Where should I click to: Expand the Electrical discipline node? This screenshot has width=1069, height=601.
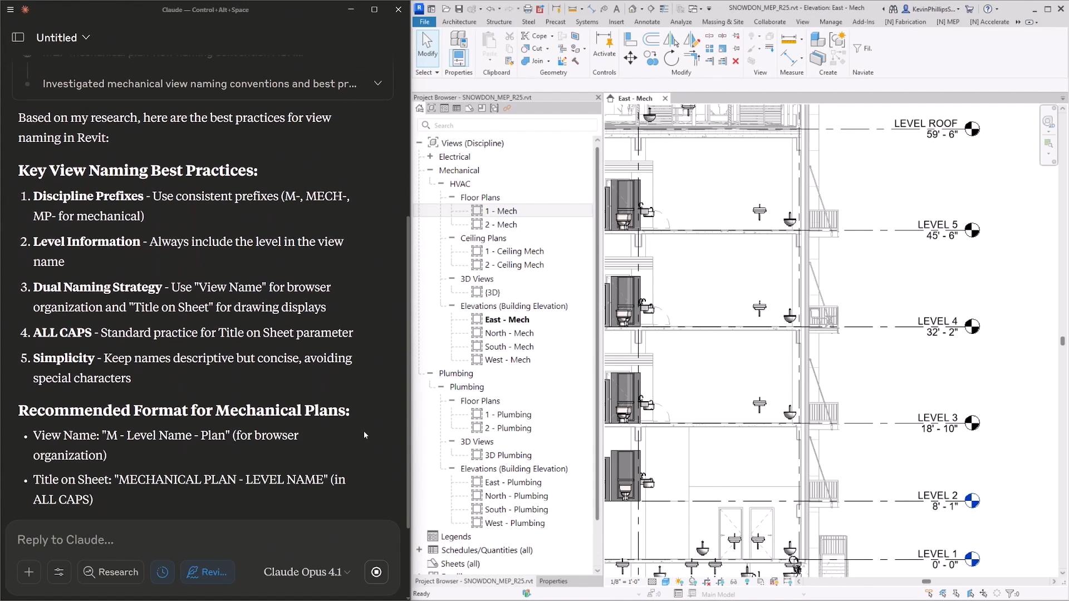click(x=430, y=157)
